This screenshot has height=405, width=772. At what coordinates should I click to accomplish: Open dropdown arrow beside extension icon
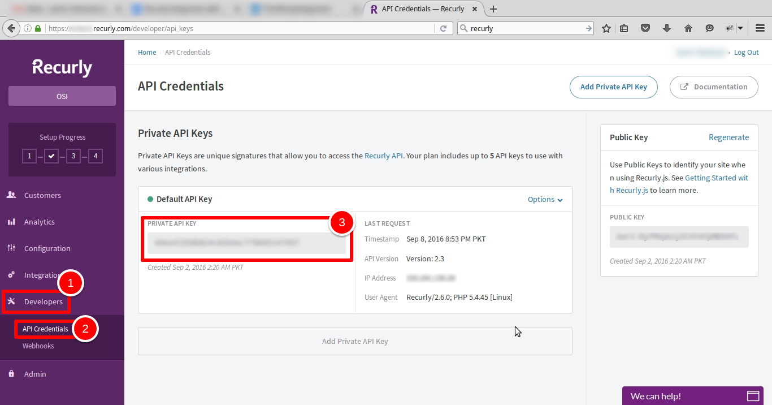[x=739, y=28]
